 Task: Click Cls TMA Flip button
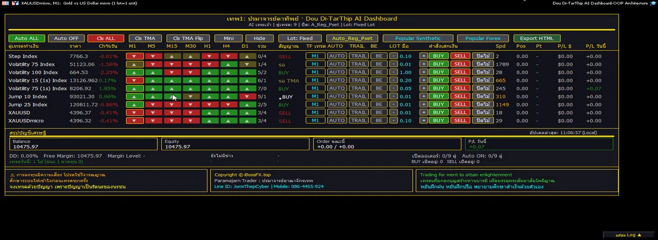pos(188,38)
